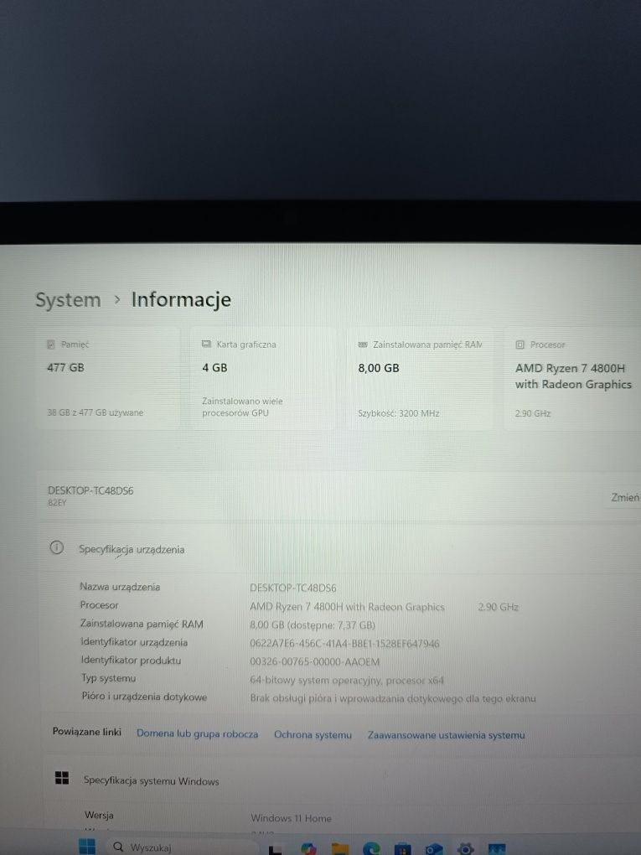Open Zaawansowane ustawienia systemu link
Viewport: 641px width, 855px height.
[446, 735]
